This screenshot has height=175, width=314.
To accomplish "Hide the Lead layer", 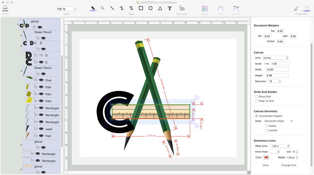I will pyautogui.click(x=41, y=129).
